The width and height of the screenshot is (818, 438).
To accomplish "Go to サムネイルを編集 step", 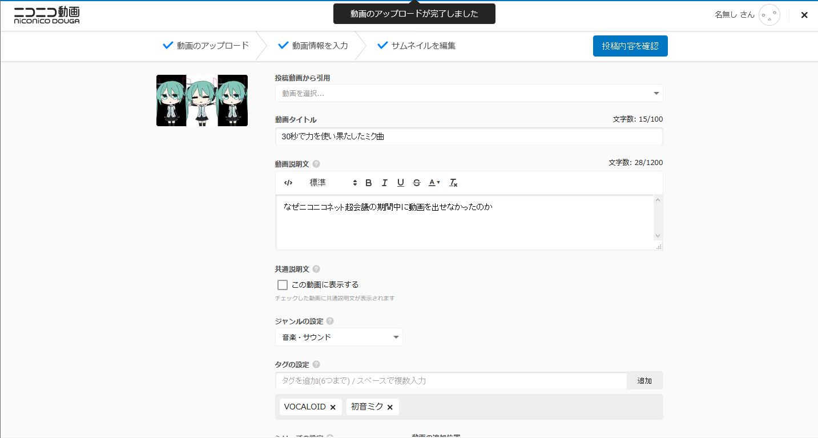I will pos(417,46).
